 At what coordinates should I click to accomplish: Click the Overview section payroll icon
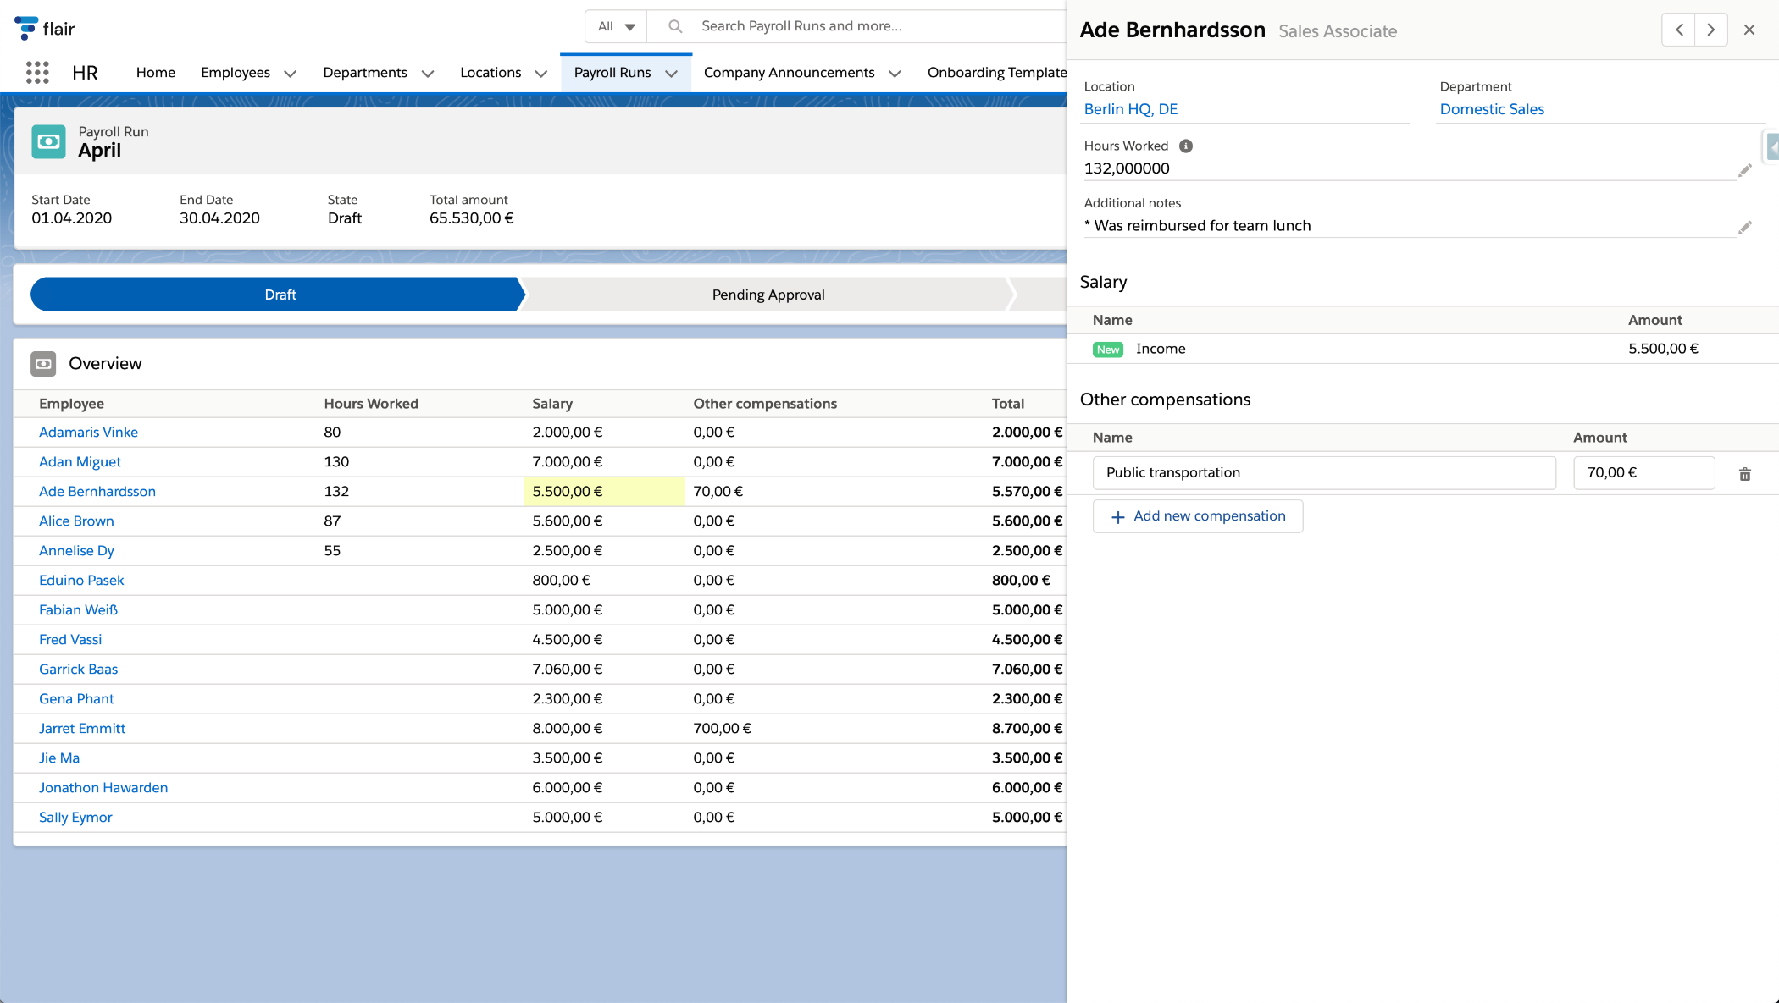[43, 363]
